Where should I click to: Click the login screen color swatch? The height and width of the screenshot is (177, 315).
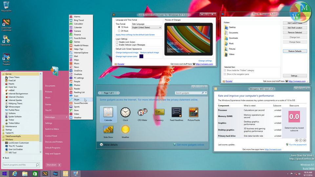tap(141, 56)
